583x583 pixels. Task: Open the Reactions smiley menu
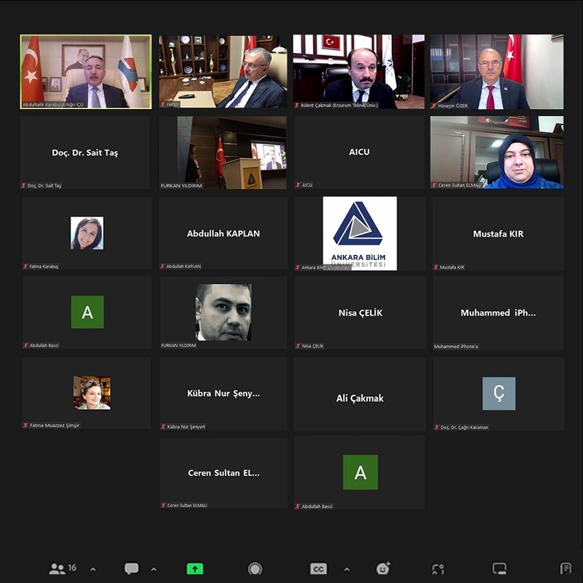(383, 568)
